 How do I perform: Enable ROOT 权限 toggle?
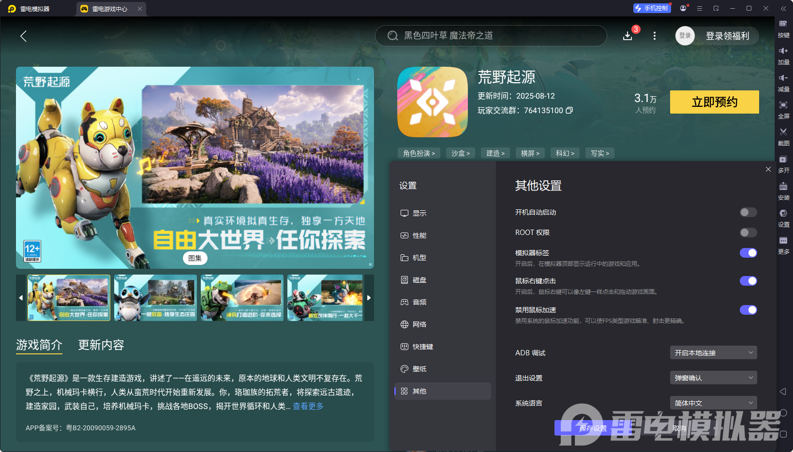[748, 233]
